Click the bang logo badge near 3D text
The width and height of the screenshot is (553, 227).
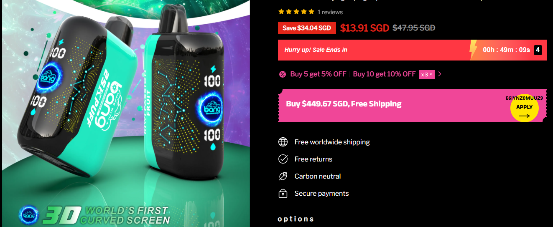(29, 214)
